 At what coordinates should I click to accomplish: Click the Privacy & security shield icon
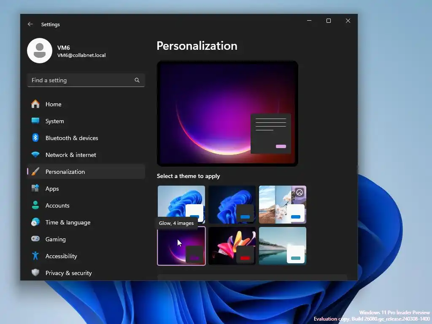click(35, 273)
